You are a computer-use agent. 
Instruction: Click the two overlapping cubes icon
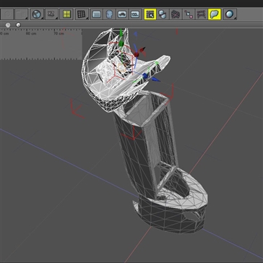163,14
